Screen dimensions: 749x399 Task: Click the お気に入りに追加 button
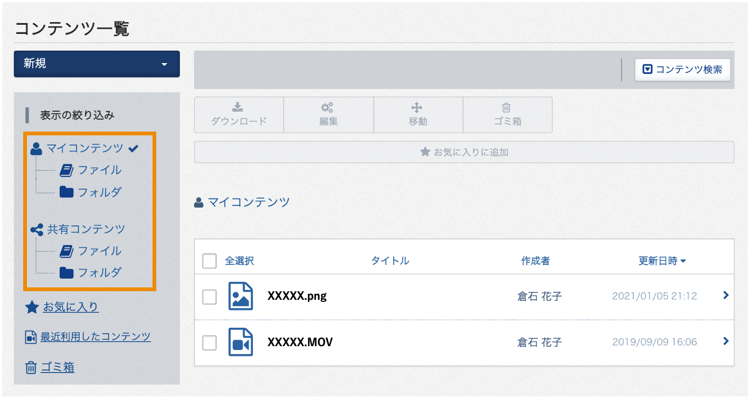pyautogui.click(x=464, y=152)
